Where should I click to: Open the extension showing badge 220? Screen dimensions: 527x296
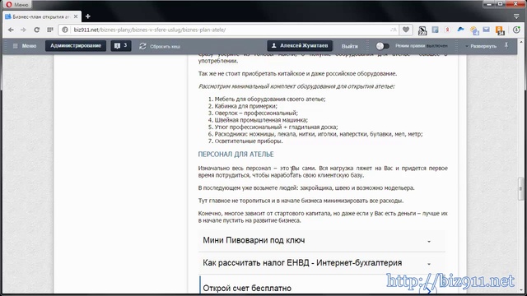[x=422, y=30]
